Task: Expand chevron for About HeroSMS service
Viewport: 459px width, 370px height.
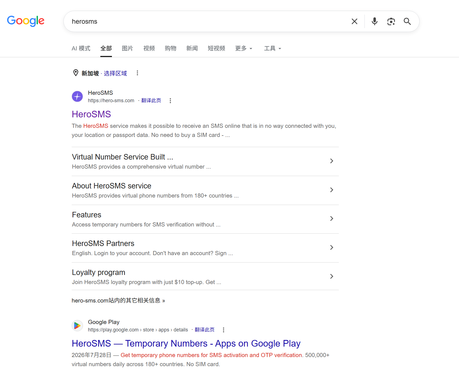Action: click(x=332, y=190)
